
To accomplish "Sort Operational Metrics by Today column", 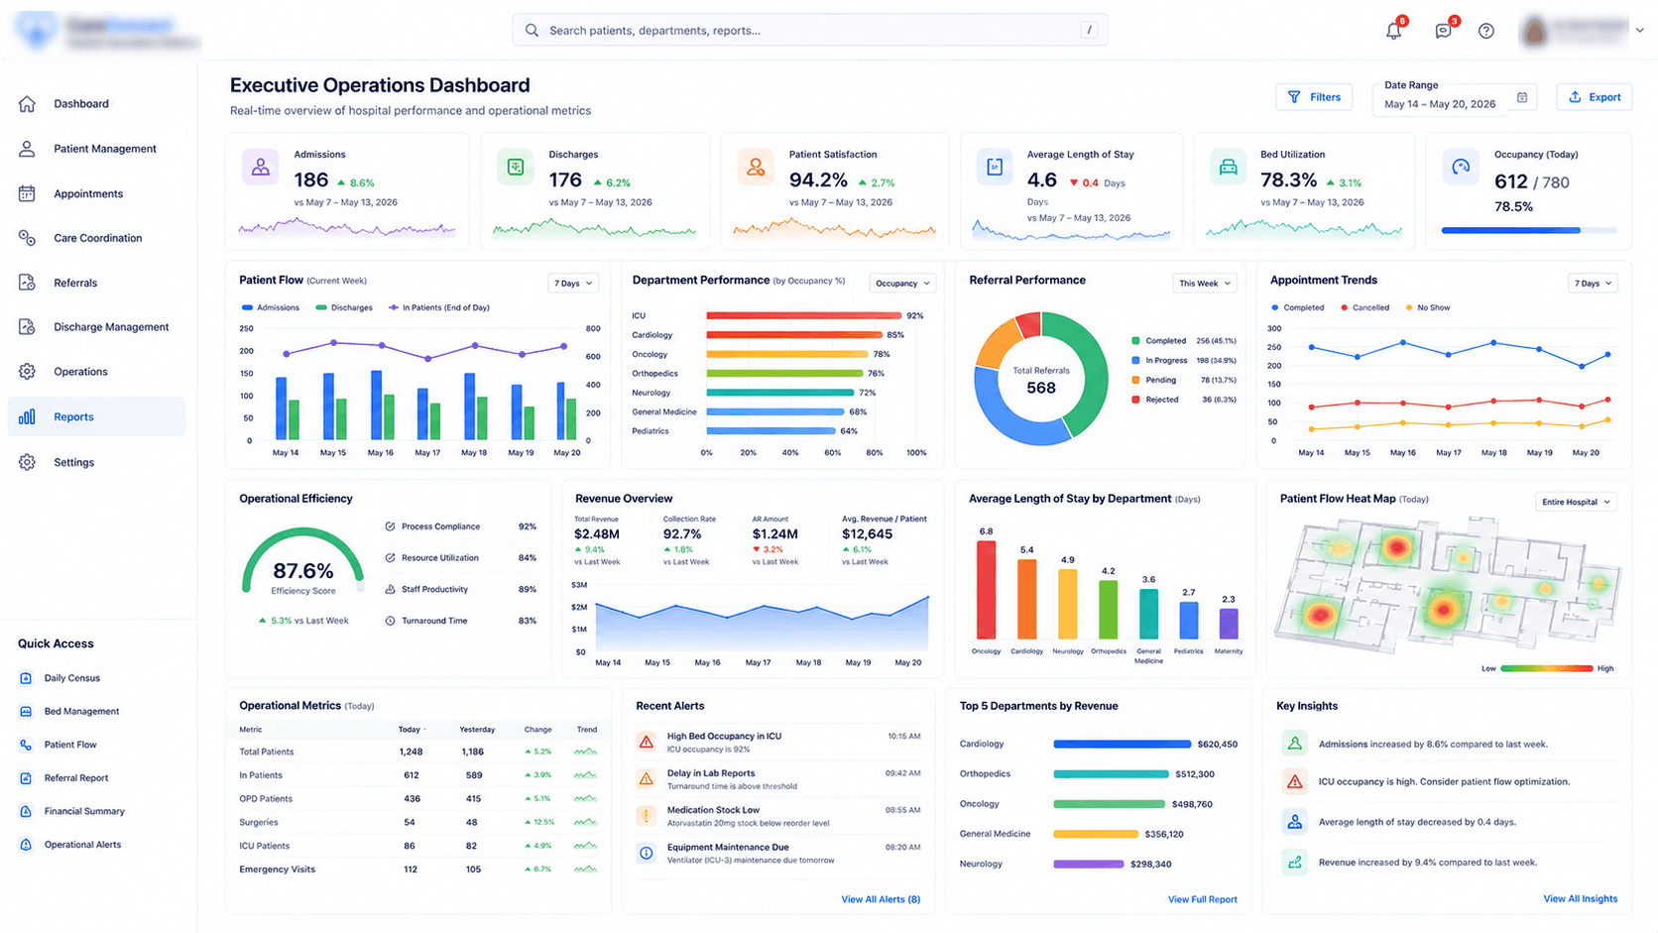I will point(411,730).
